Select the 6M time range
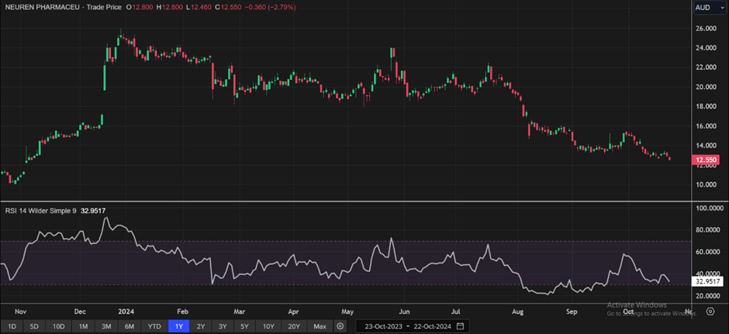This screenshot has height=334, width=729. tap(130, 326)
